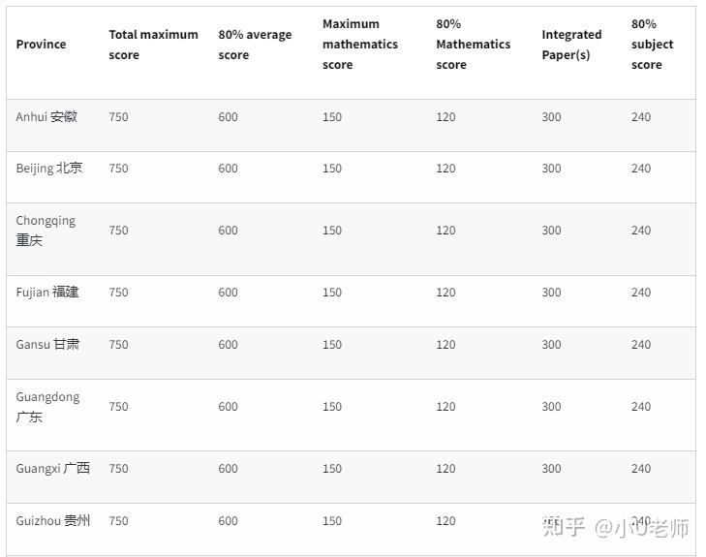Click the Province column header
The width and height of the screenshot is (706, 557).
point(41,45)
